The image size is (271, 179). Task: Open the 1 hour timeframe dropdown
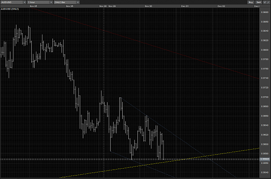pos(40,2)
